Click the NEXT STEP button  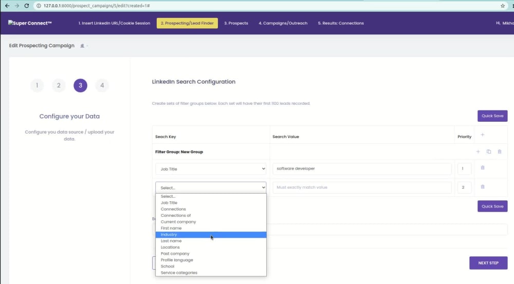coord(488,263)
